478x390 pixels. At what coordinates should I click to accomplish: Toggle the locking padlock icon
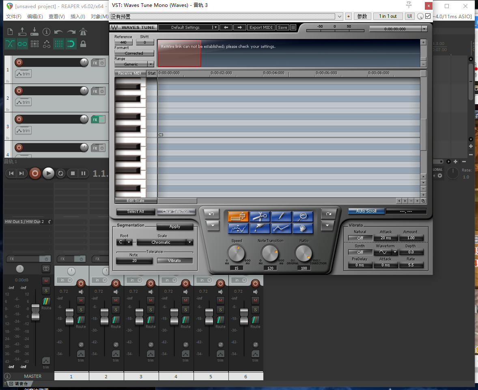click(83, 44)
